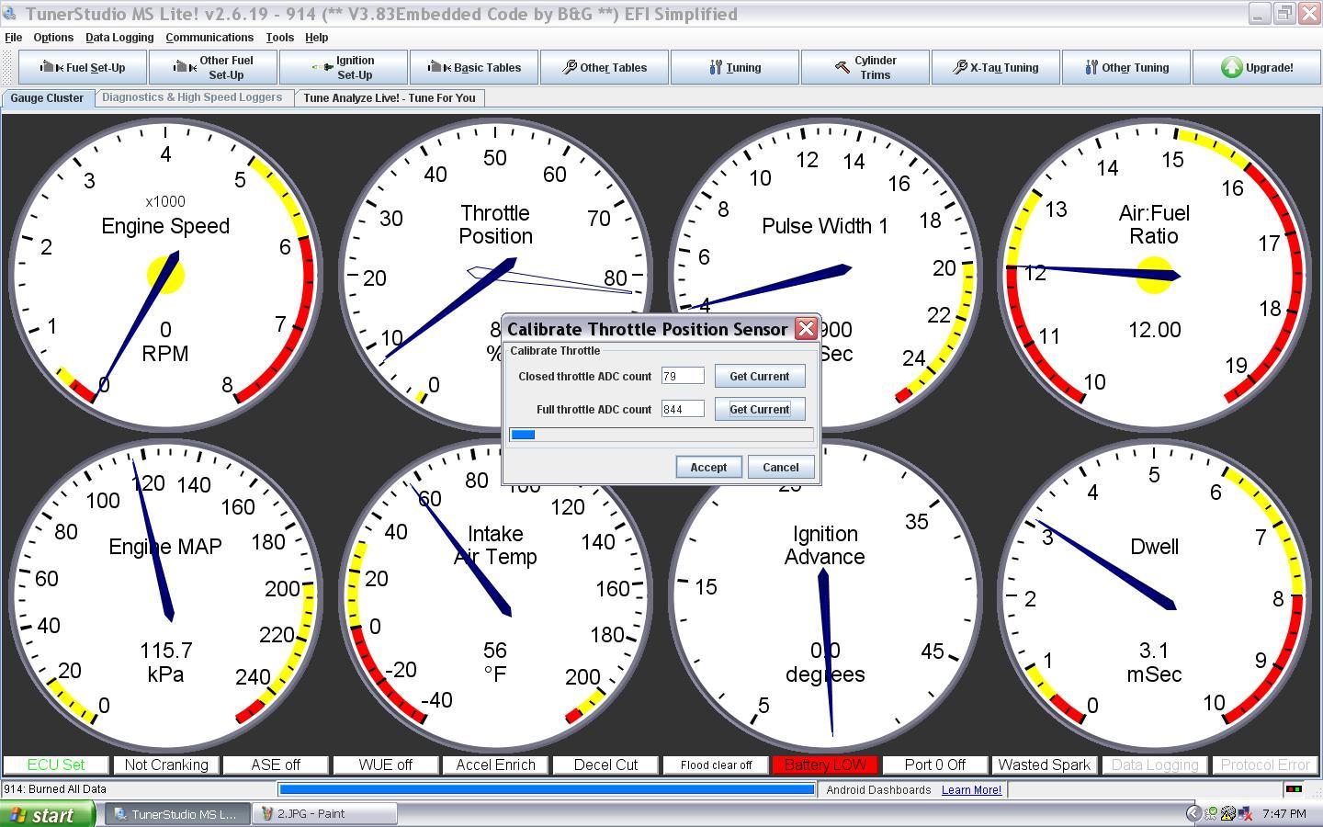Switch to Tune Analyze Live! tab
The image size is (1323, 827).
tap(390, 98)
